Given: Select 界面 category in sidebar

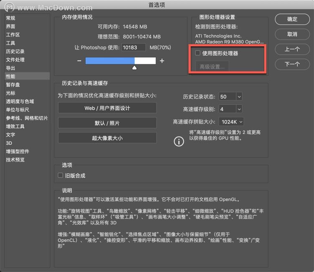Looking at the screenshot, I should 10,26.
